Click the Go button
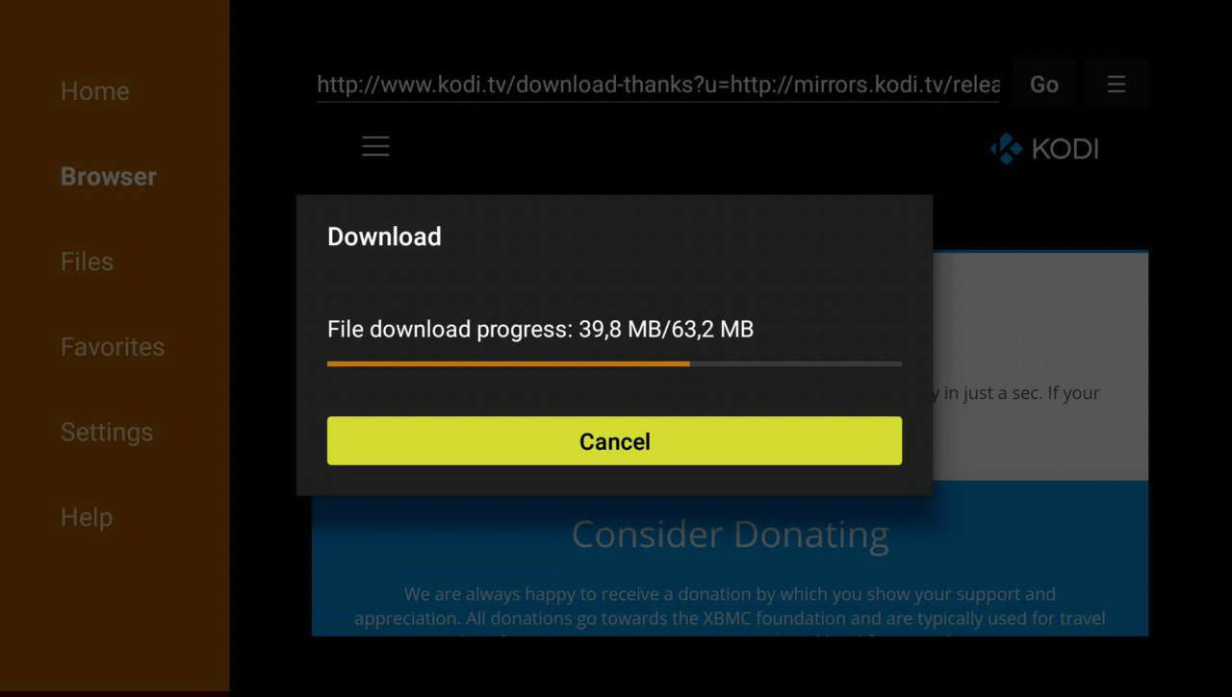Image resolution: width=1232 pixels, height=697 pixels. [x=1043, y=85]
